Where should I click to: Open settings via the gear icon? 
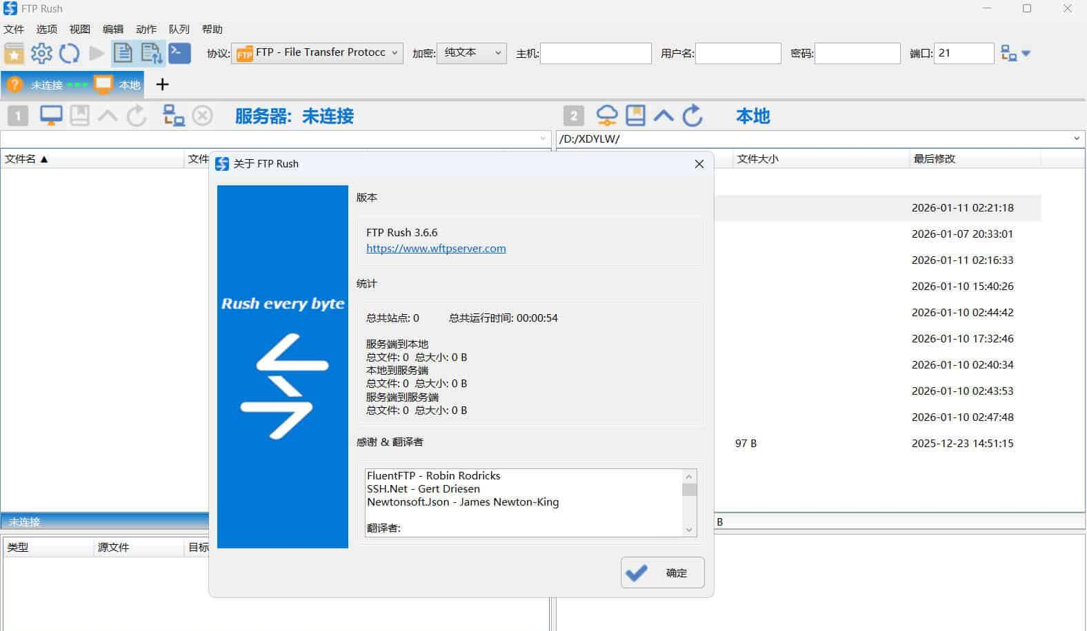pos(41,53)
